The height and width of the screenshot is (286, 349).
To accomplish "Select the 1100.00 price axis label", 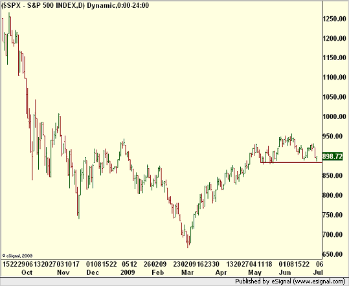I will pos(335,78).
